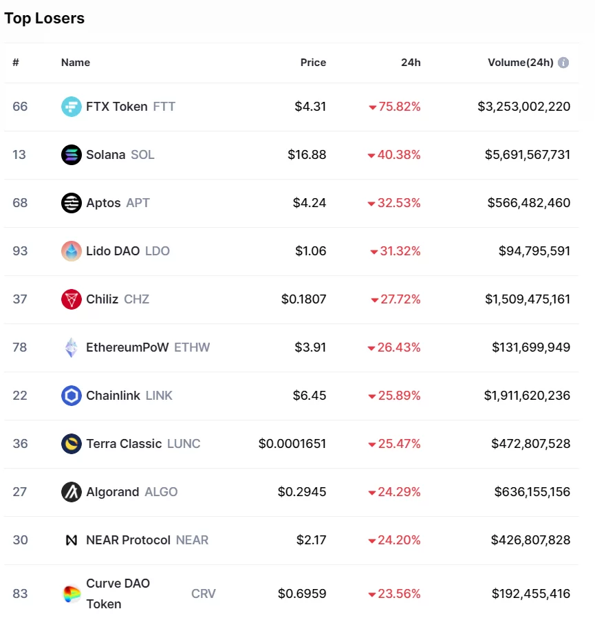595x620 pixels.
Task: Click the Algorand coin logo
Action: [x=72, y=492]
